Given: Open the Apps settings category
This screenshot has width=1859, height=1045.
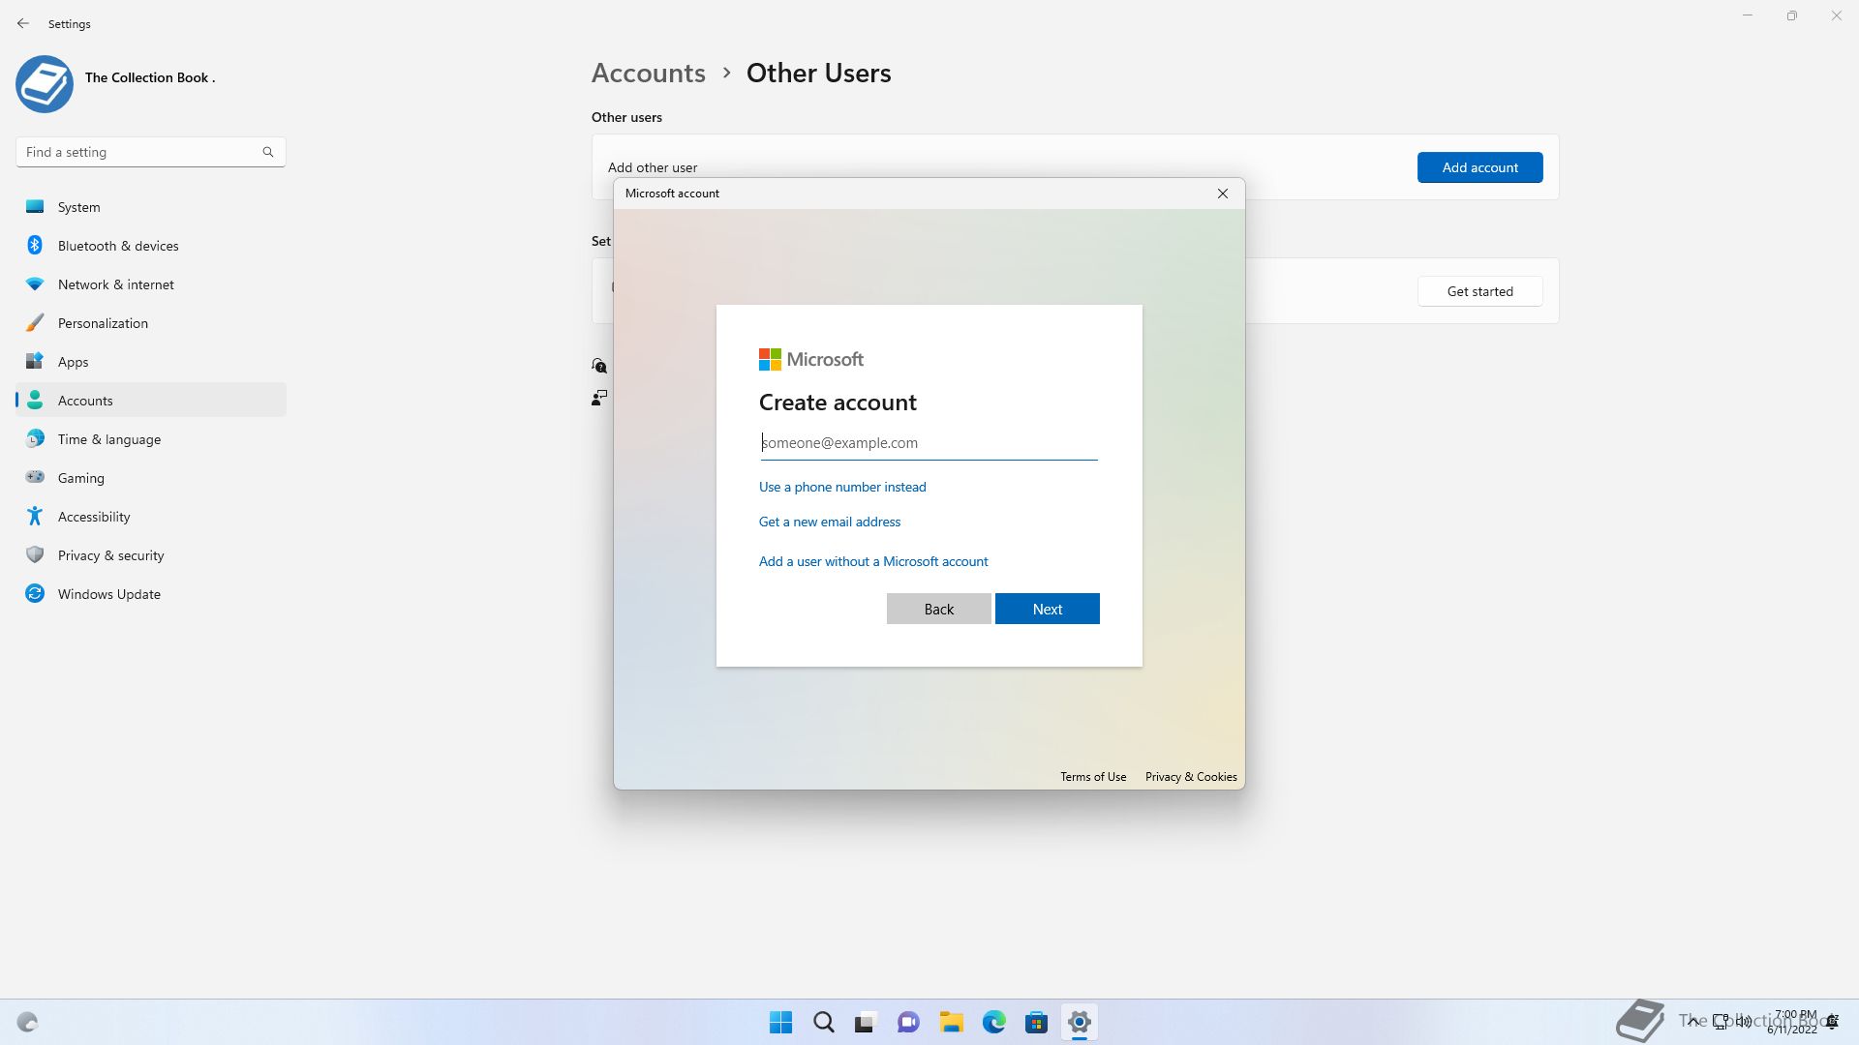Looking at the screenshot, I should (73, 362).
